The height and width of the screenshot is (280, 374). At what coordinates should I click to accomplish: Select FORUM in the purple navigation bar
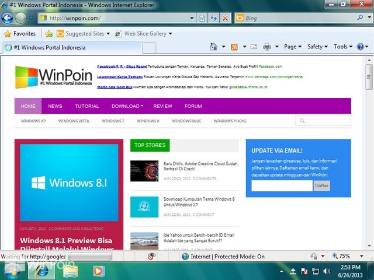coord(193,106)
